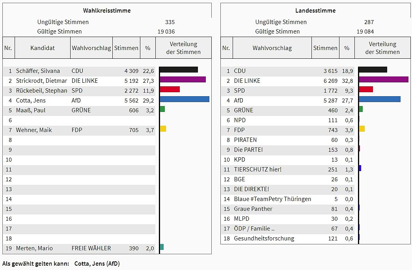
Task: Click the Wahlvorschlag header in Wahlkreisstimme table
Action: pyautogui.click(x=91, y=48)
